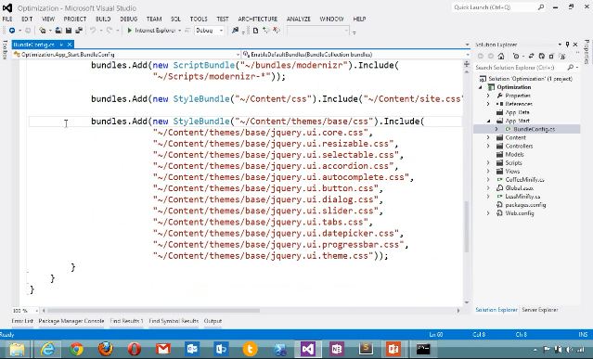The image size is (593, 359).
Task: Open the FILE menu
Action: 7,19
